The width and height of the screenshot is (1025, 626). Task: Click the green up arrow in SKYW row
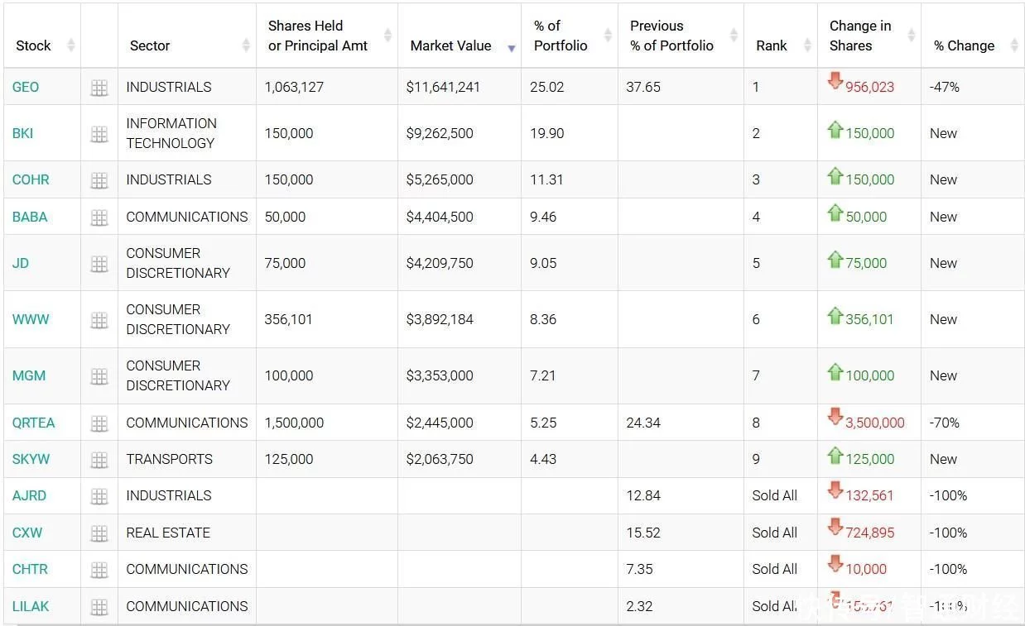coord(835,455)
